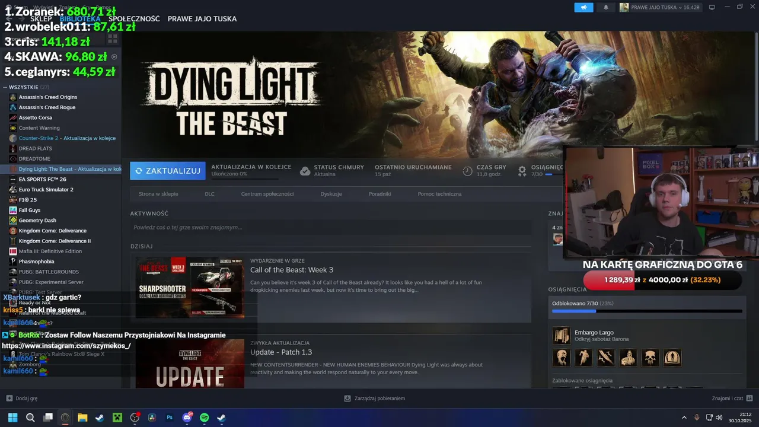Viewport: 759px width, 427px height.
Task: Select Assassin's Creed Origins in library
Action: (48, 97)
